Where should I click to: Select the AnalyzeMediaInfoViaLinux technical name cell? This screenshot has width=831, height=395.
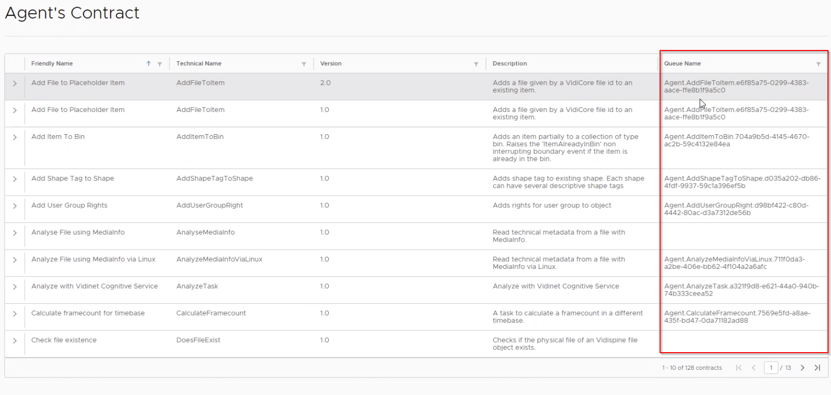coord(219,259)
